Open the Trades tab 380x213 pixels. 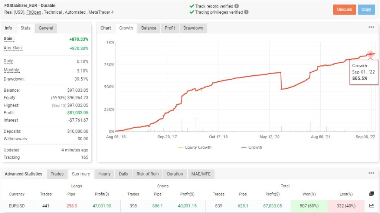57,174
